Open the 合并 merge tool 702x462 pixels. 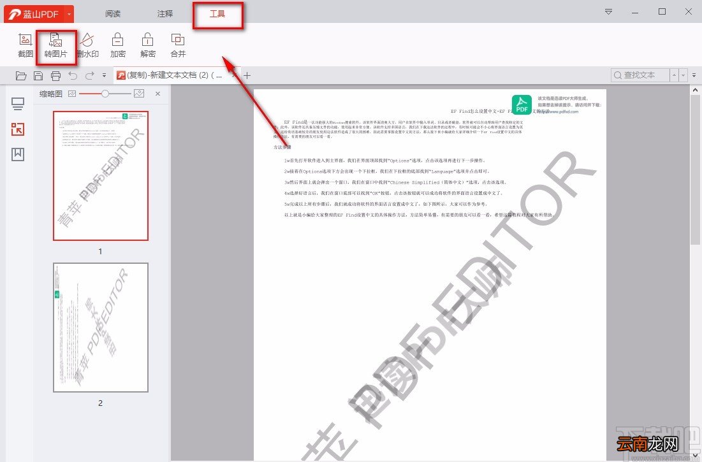178,46
